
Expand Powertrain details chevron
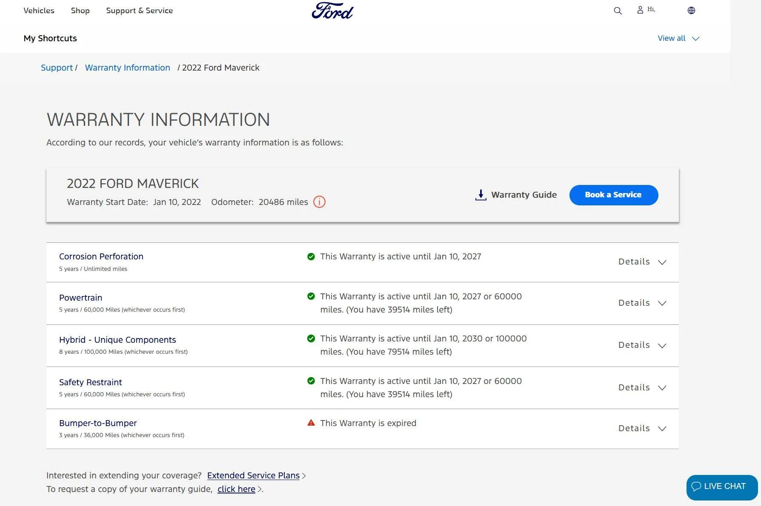click(x=662, y=303)
